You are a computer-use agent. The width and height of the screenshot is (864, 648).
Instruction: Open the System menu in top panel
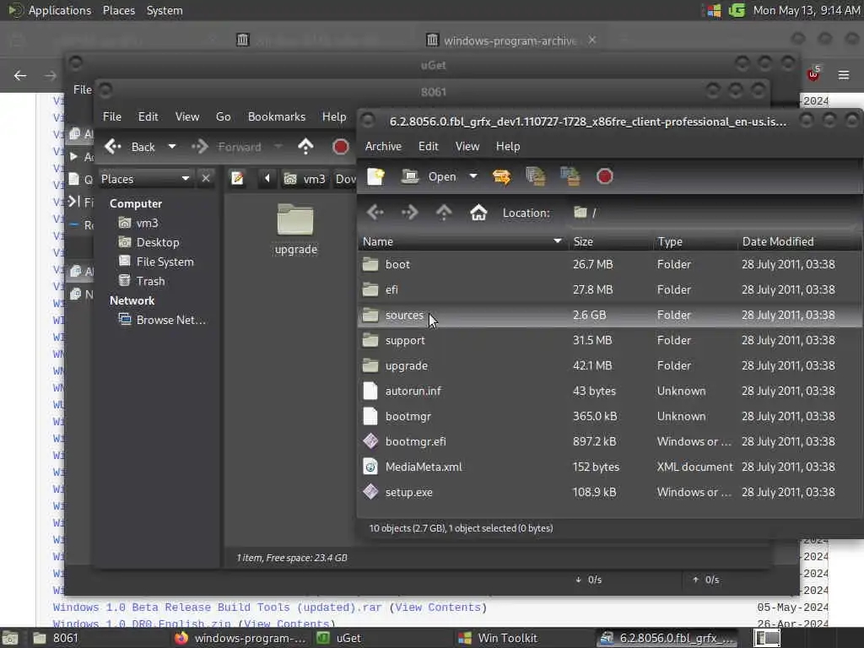pyautogui.click(x=165, y=10)
